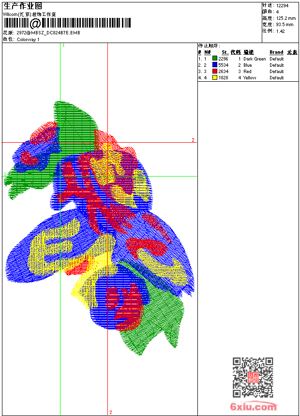This screenshot has height=416, width=300.
Task: Click the design file name text
Action: coord(48,33)
